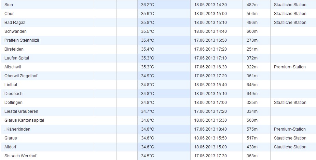The width and height of the screenshot is (316, 160).
Task: Click the Linthal station name
Action: coord(11,85)
